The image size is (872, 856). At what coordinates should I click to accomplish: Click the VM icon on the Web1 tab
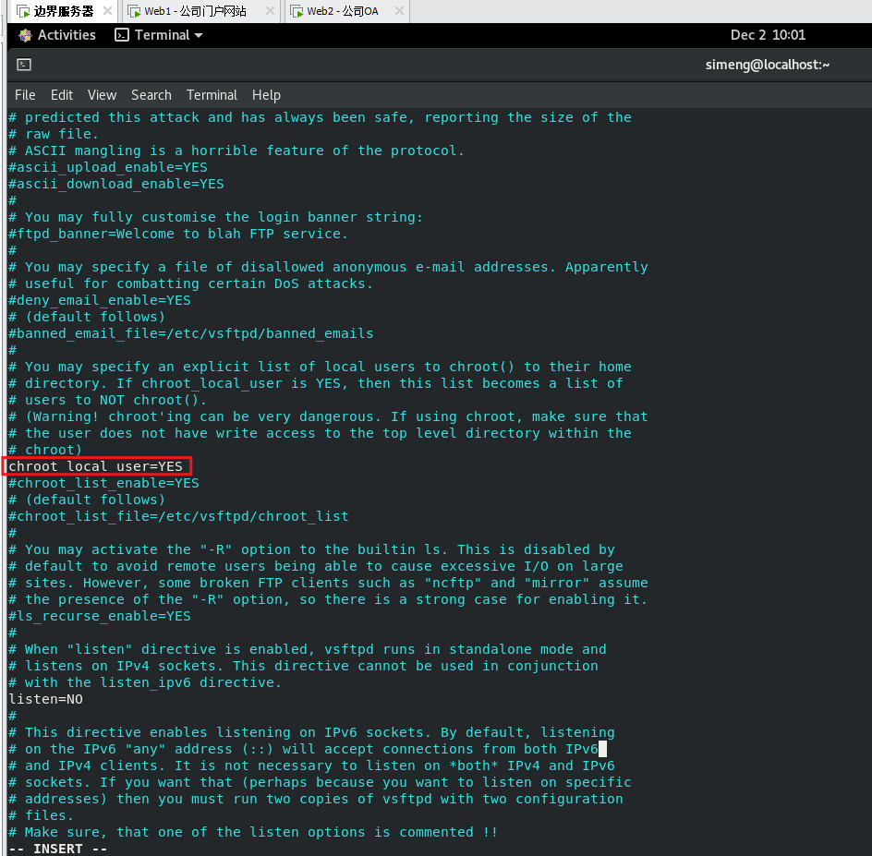click(x=136, y=11)
